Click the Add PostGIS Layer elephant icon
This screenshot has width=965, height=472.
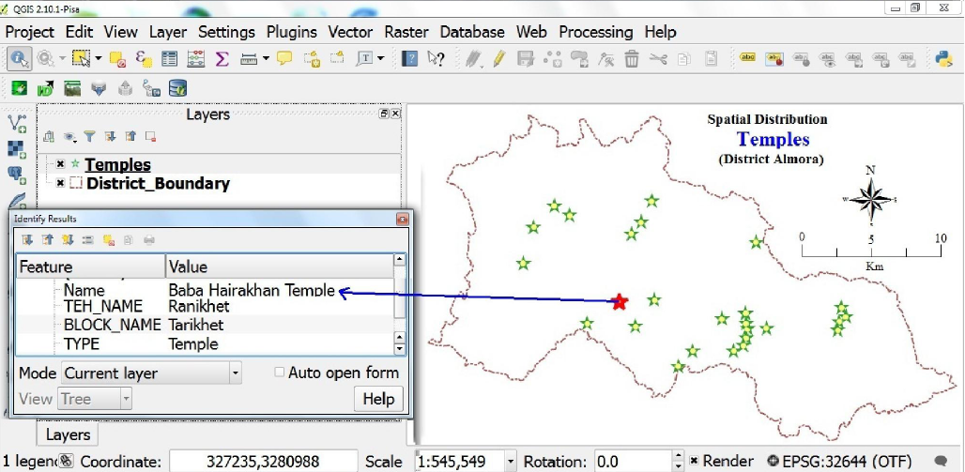[17, 175]
